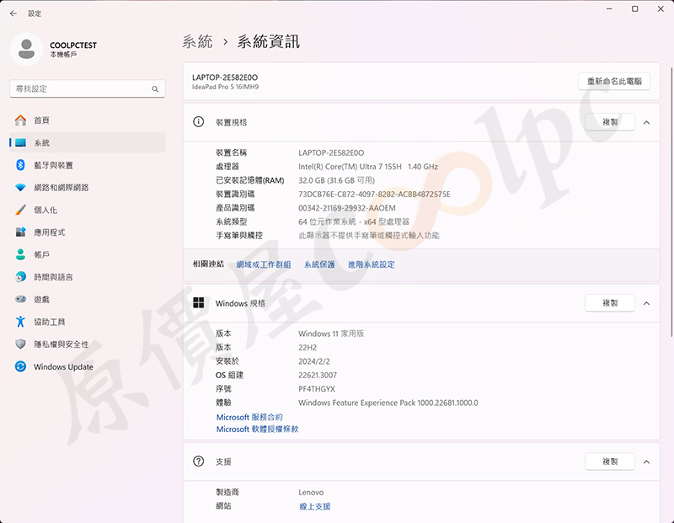674x523 pixels.
Task: Open 個人化 settings page
Action: [x=88, y=210]
